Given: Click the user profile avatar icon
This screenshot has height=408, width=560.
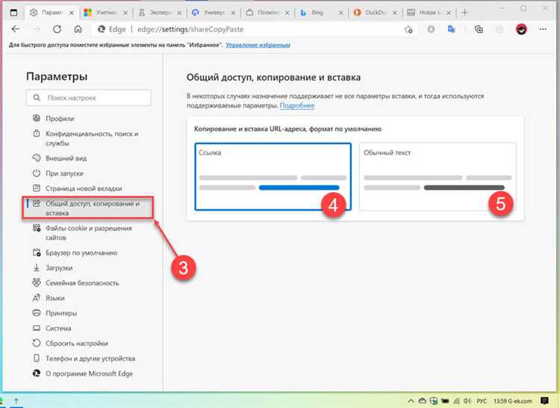Looking at the screenshot, I should [x=521, y=30].
